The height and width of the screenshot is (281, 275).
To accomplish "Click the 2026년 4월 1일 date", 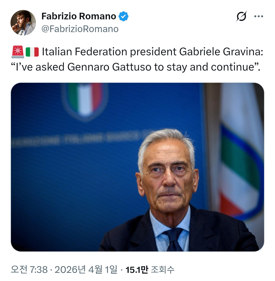I will pyautogui.click(x=86, y=270).
